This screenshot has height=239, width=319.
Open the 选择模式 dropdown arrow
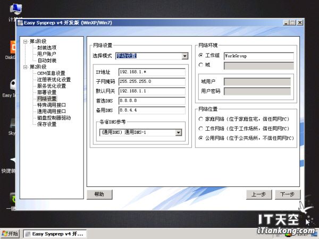click(184, 56)
